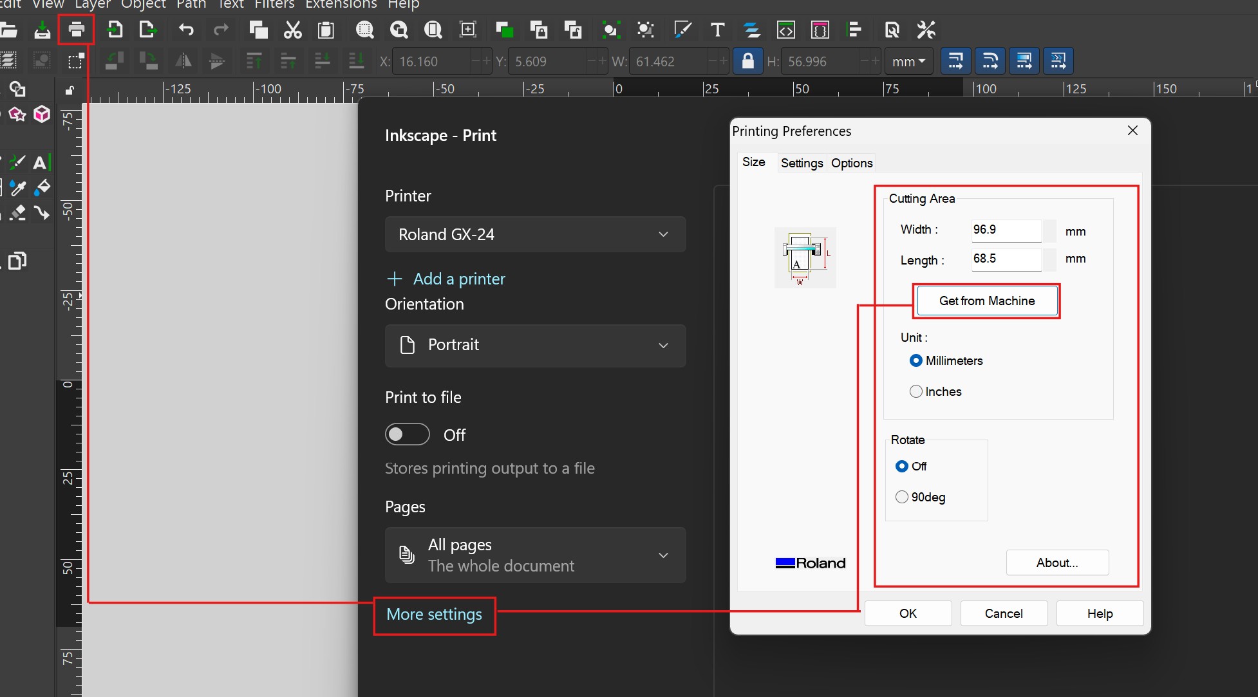Click the Save document icon
This screenshot has height=697, width=1258.
pos(42,30)
